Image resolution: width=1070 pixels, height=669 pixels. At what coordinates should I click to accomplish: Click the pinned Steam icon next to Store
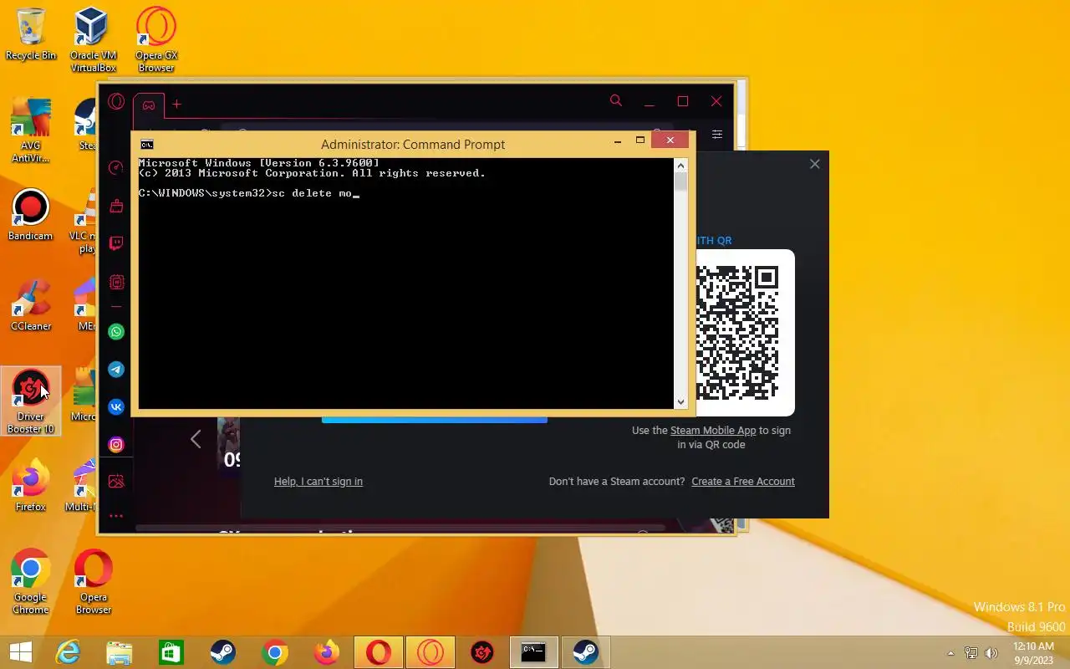tap(223, 652)
